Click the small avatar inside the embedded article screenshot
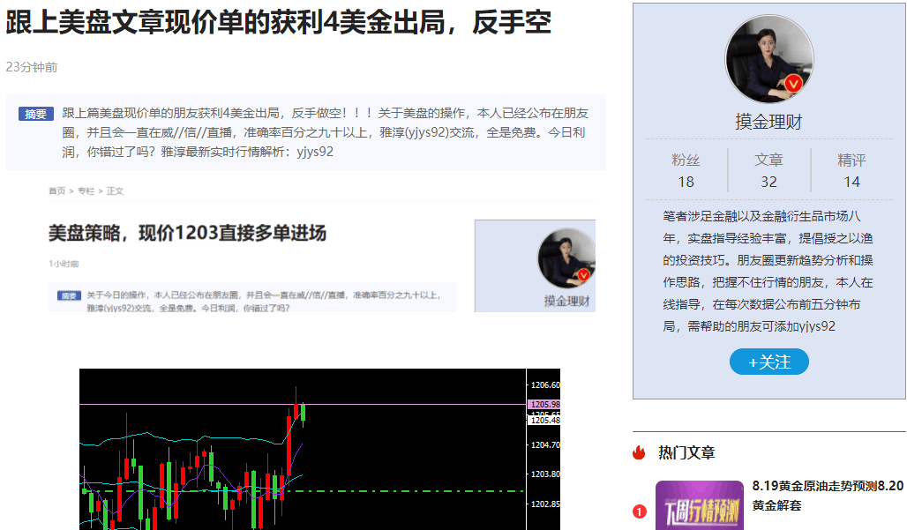 point(566,258)
